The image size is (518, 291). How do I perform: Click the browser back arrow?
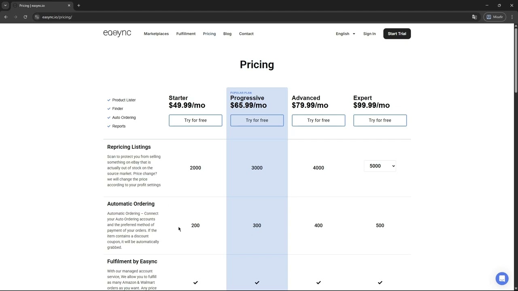[x=6, y=17]
